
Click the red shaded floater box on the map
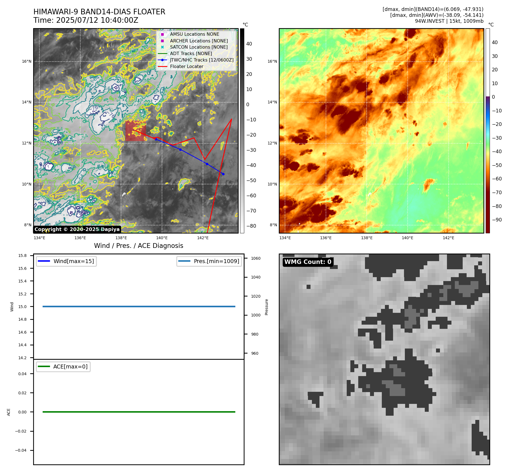click(135, 131)
